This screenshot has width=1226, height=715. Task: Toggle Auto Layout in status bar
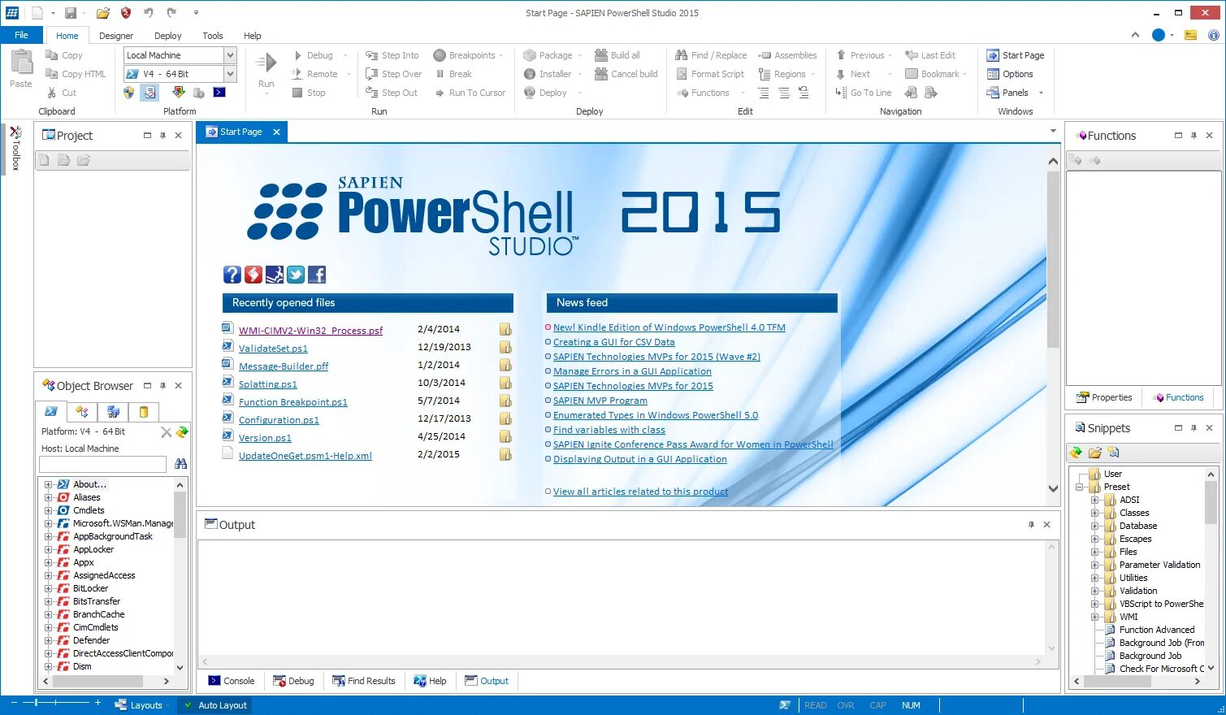215,705
